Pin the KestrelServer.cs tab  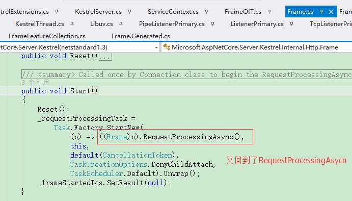tap(129, 11)
